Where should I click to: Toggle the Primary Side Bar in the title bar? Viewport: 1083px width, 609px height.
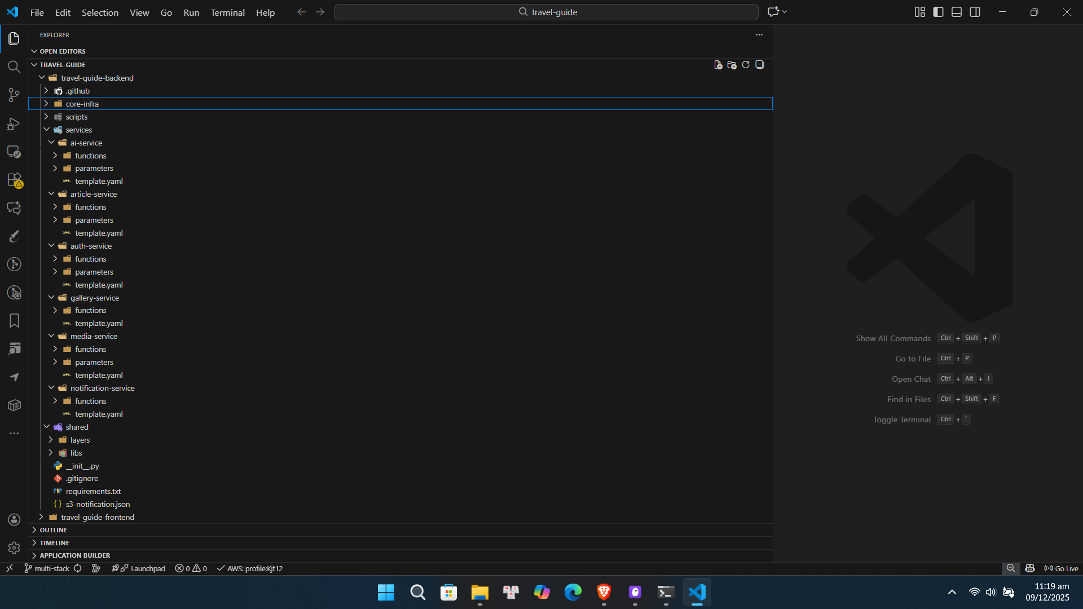[x=937, y=11]
